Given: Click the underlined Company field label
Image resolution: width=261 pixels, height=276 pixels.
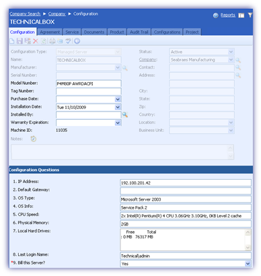Looking at the screenshot, I should 148,60.
